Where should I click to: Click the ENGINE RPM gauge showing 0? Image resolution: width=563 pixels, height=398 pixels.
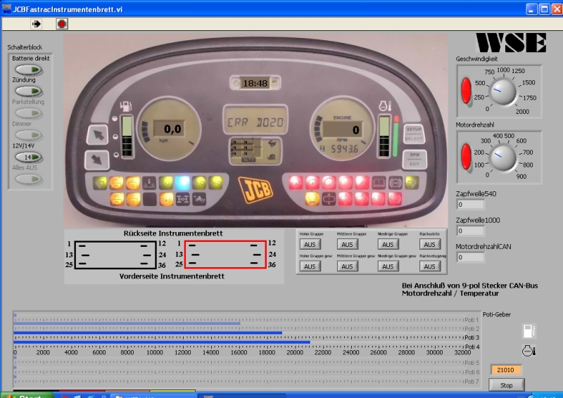[x=342, y=129]
